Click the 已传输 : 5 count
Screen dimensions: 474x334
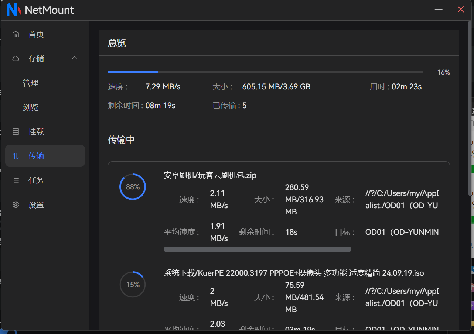click(230, 106)
